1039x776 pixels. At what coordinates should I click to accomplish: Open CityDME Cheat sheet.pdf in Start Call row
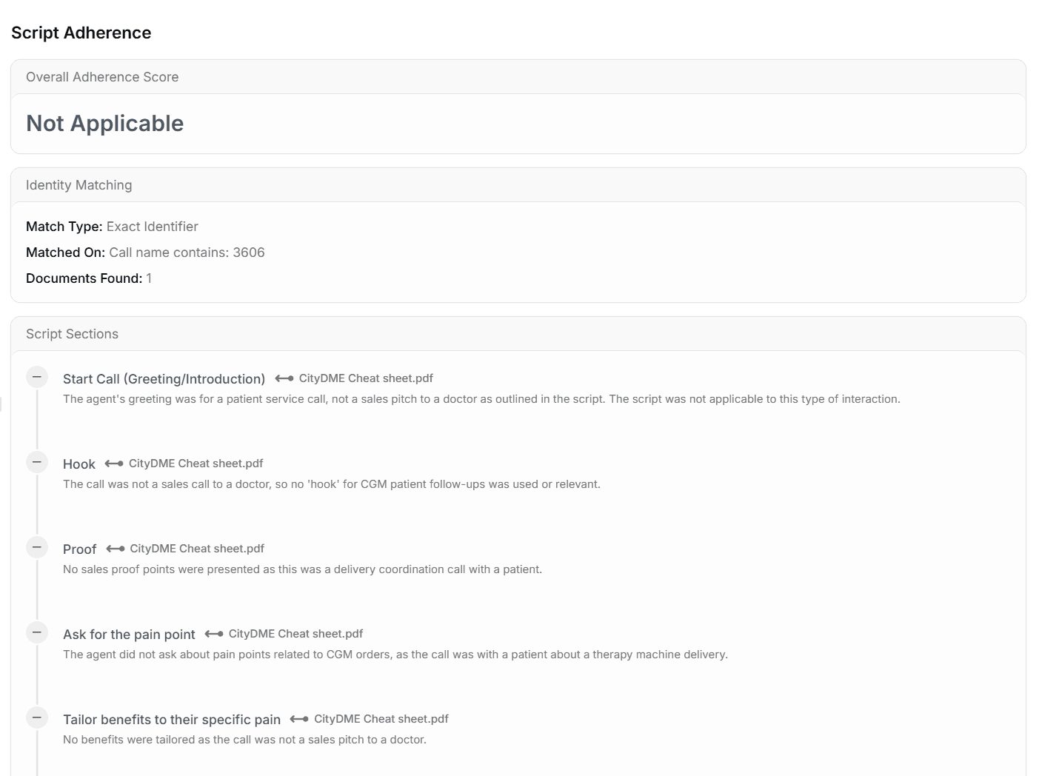(366, 378)
